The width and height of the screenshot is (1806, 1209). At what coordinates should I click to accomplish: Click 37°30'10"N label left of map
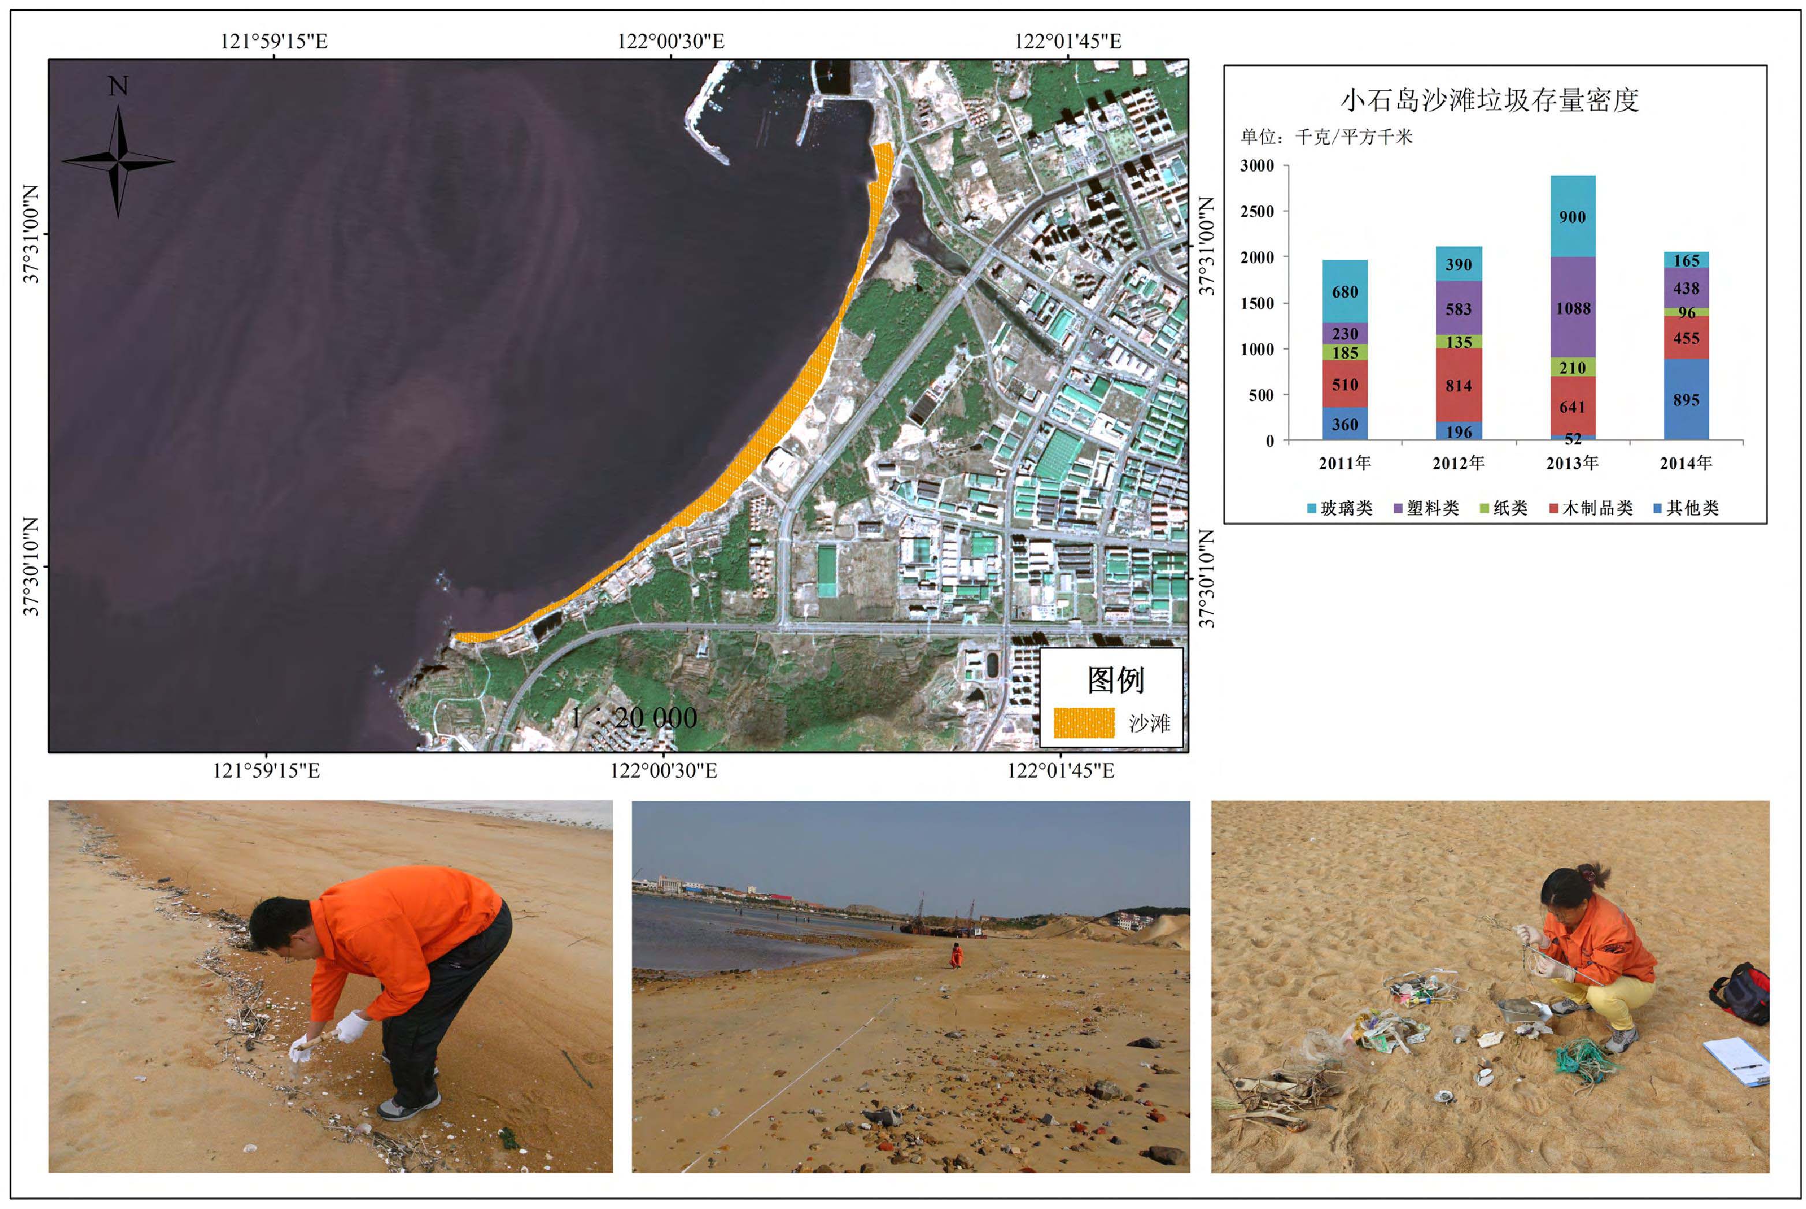30,567
